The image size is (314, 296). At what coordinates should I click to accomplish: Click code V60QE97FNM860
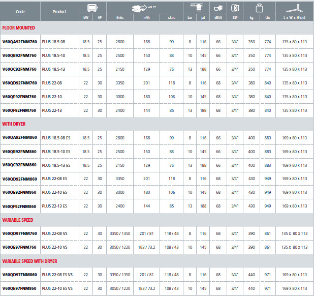coord(19,288)
